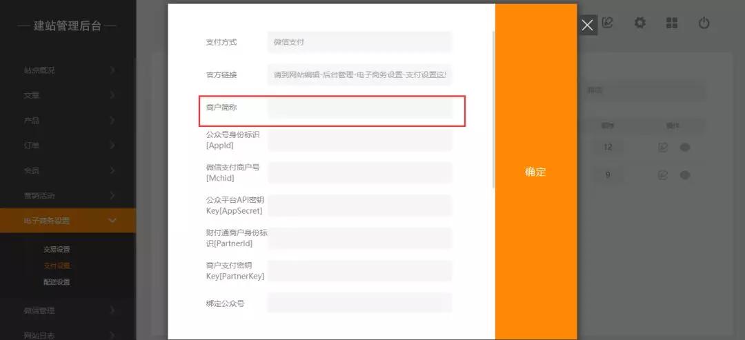Focus the 公众号身份标识 AppId field
Screen dimensions: 745x340
click(359, 140)
